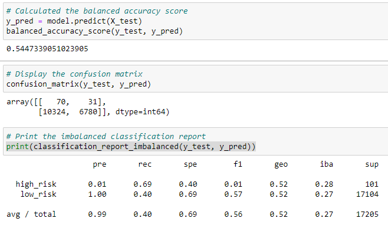Image resolution: width=388 pixels, height=228 pixels.
Task: Click the rec column header in report
Action: (144, 164)
